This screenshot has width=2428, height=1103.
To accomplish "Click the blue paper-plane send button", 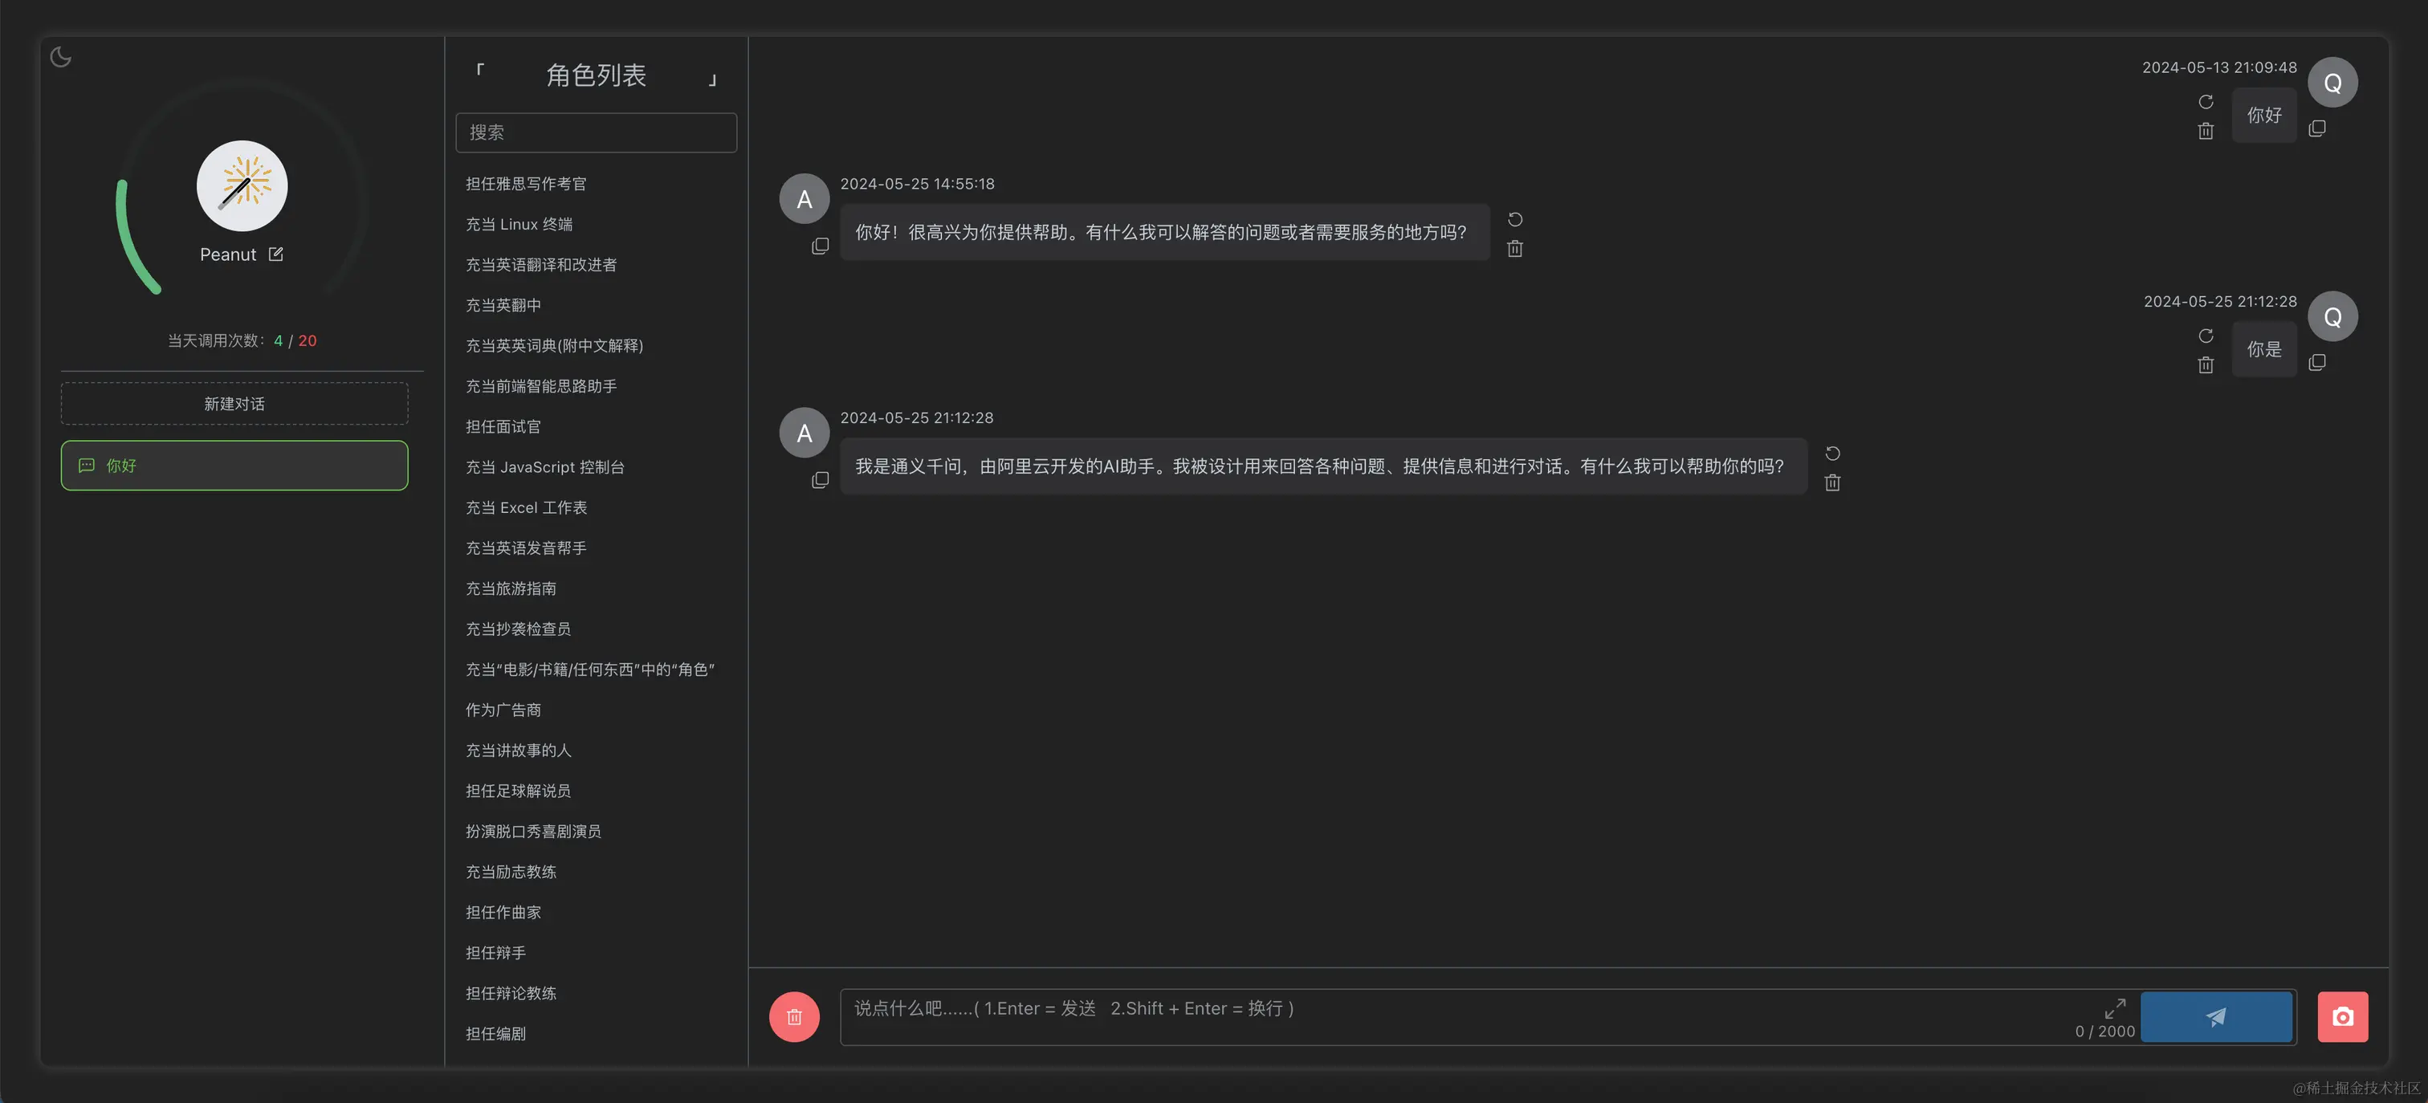I will [2215, 1016].
